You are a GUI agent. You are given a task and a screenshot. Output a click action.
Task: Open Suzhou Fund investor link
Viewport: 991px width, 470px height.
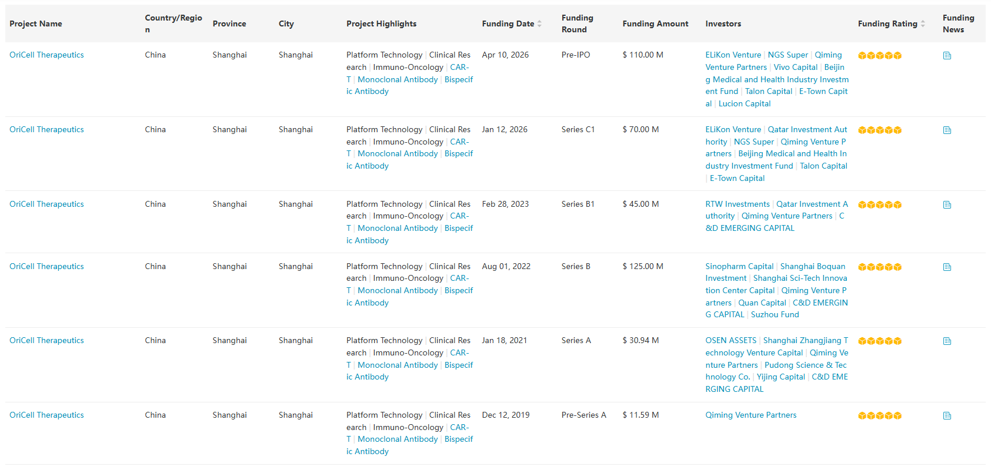[775, 315]
